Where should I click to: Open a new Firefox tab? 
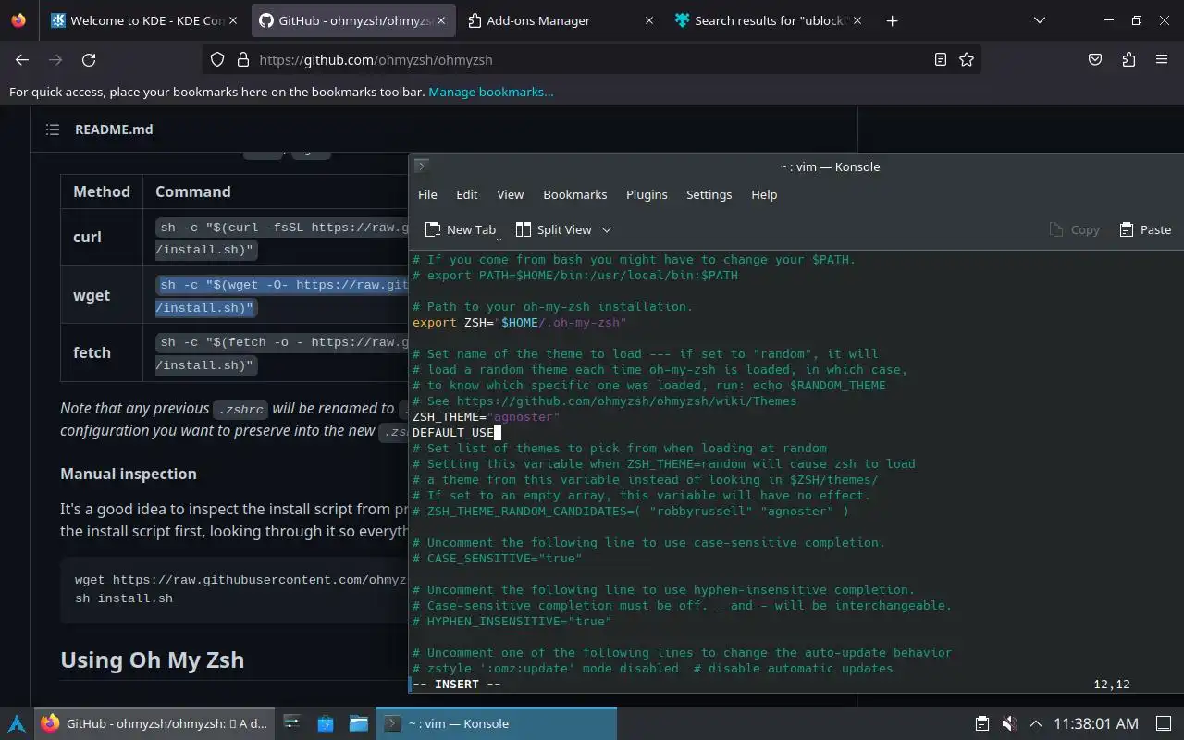click(892, 20)
